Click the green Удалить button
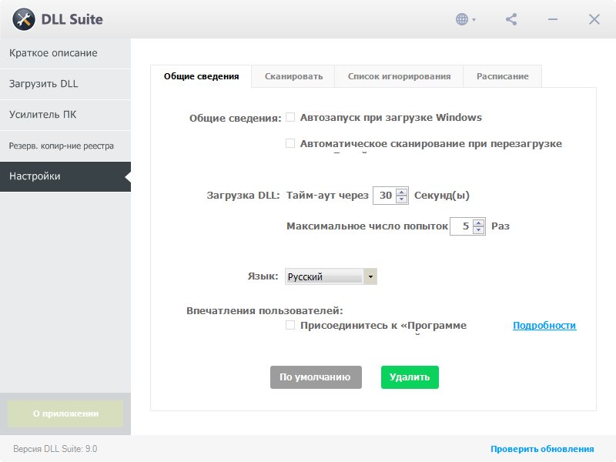The image size is (616, 462). [x=410, y=377]
